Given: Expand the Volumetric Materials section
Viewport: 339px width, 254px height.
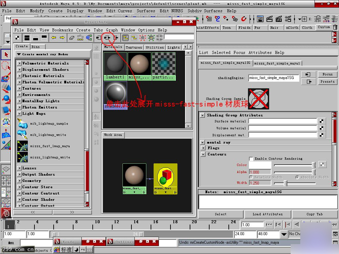Looking at the screenshot, I should [x=20, y=63].
